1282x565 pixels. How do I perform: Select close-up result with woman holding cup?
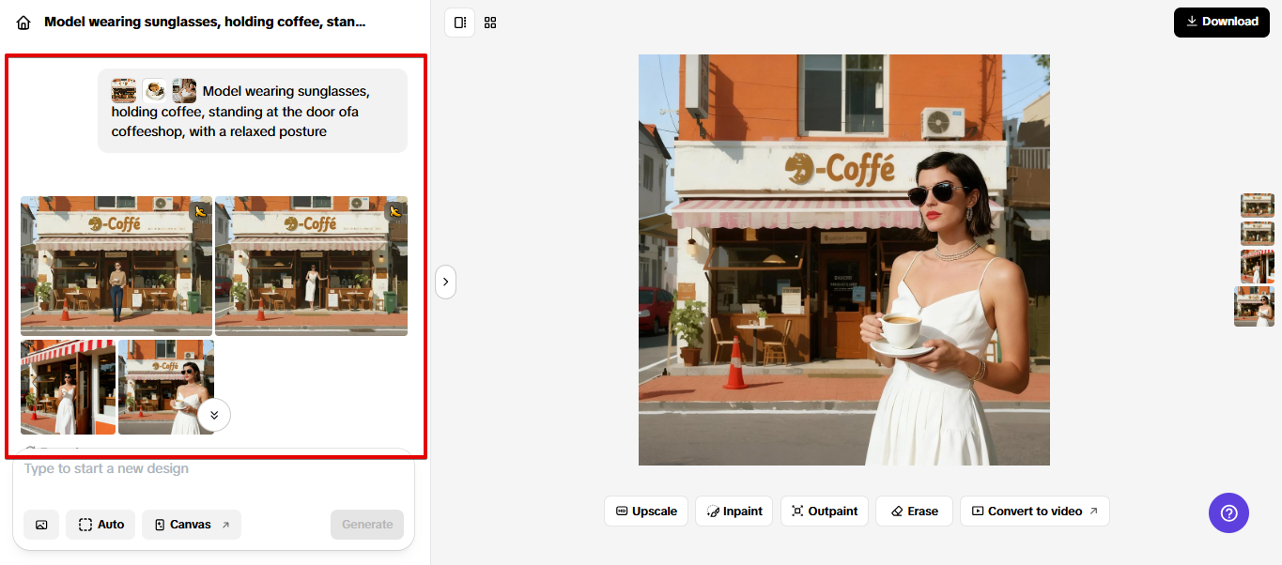tap(165, 387)
